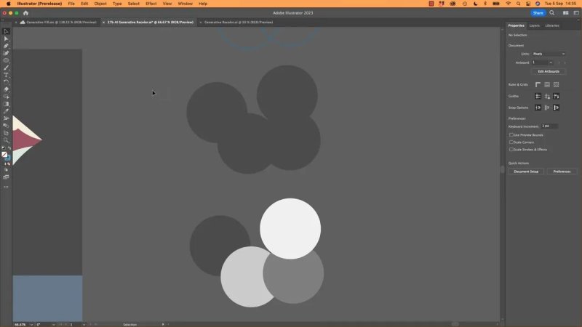The height and width of the screenshot is (327, 582).
Task: Select the Paintbrush tool
Action: 6,68
